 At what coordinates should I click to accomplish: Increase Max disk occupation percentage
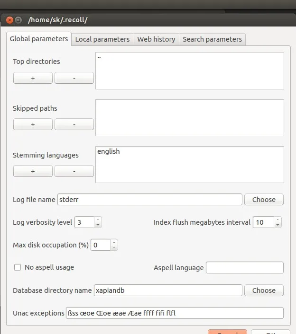(x=114, y=242)
